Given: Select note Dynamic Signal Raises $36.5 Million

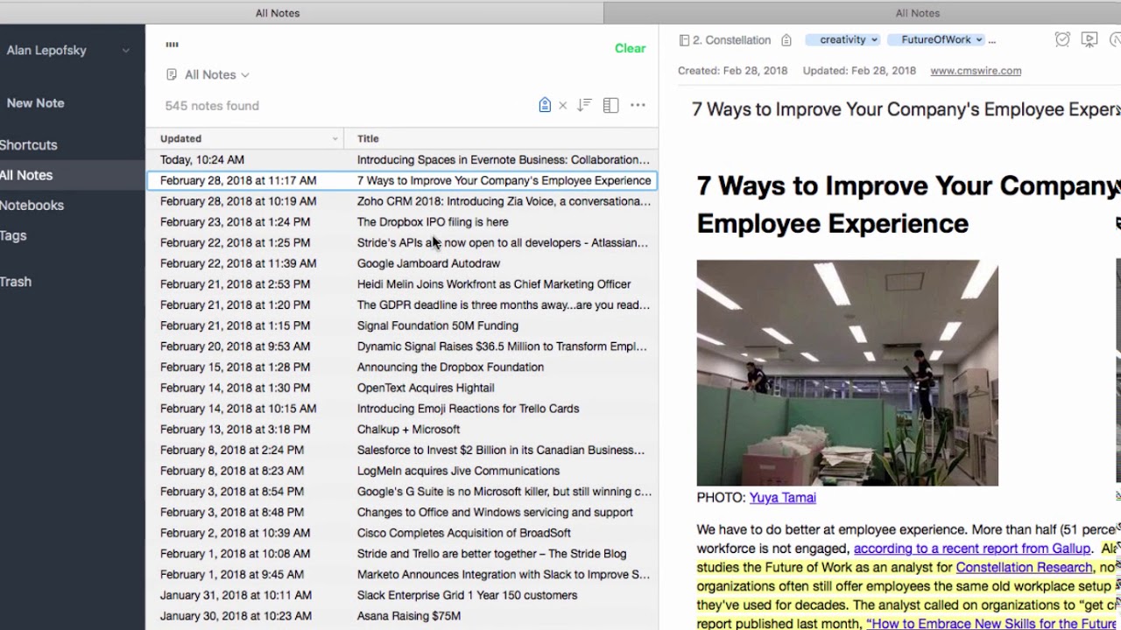Looking at the screenshot, I should point(402,346).
